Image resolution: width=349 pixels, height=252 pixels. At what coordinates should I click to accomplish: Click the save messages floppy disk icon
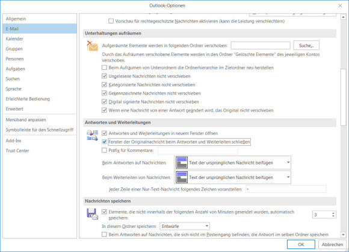[92, 214]
